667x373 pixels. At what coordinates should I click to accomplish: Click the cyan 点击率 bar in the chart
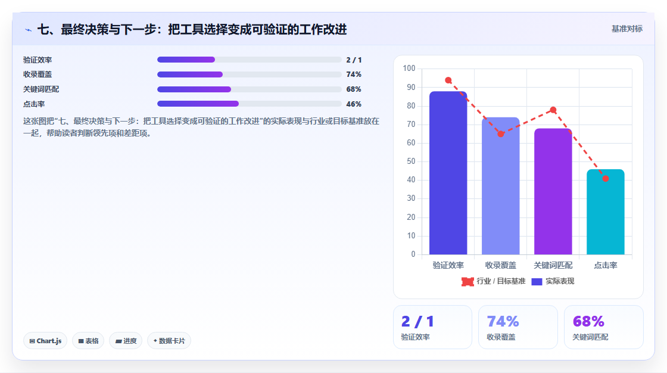tap(605, 212)
